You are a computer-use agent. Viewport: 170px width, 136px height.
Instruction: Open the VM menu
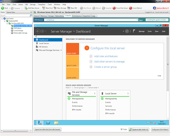click(26, 5)
